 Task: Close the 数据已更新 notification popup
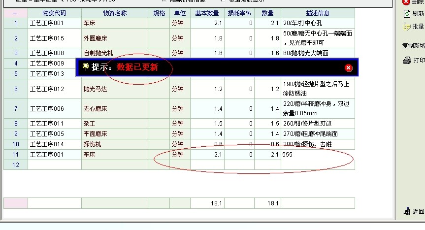[349, 68]
